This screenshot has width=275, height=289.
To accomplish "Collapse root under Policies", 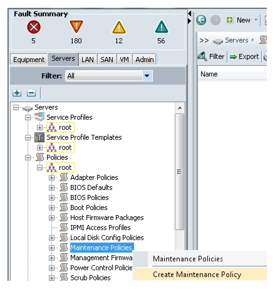I will (39, 167).
